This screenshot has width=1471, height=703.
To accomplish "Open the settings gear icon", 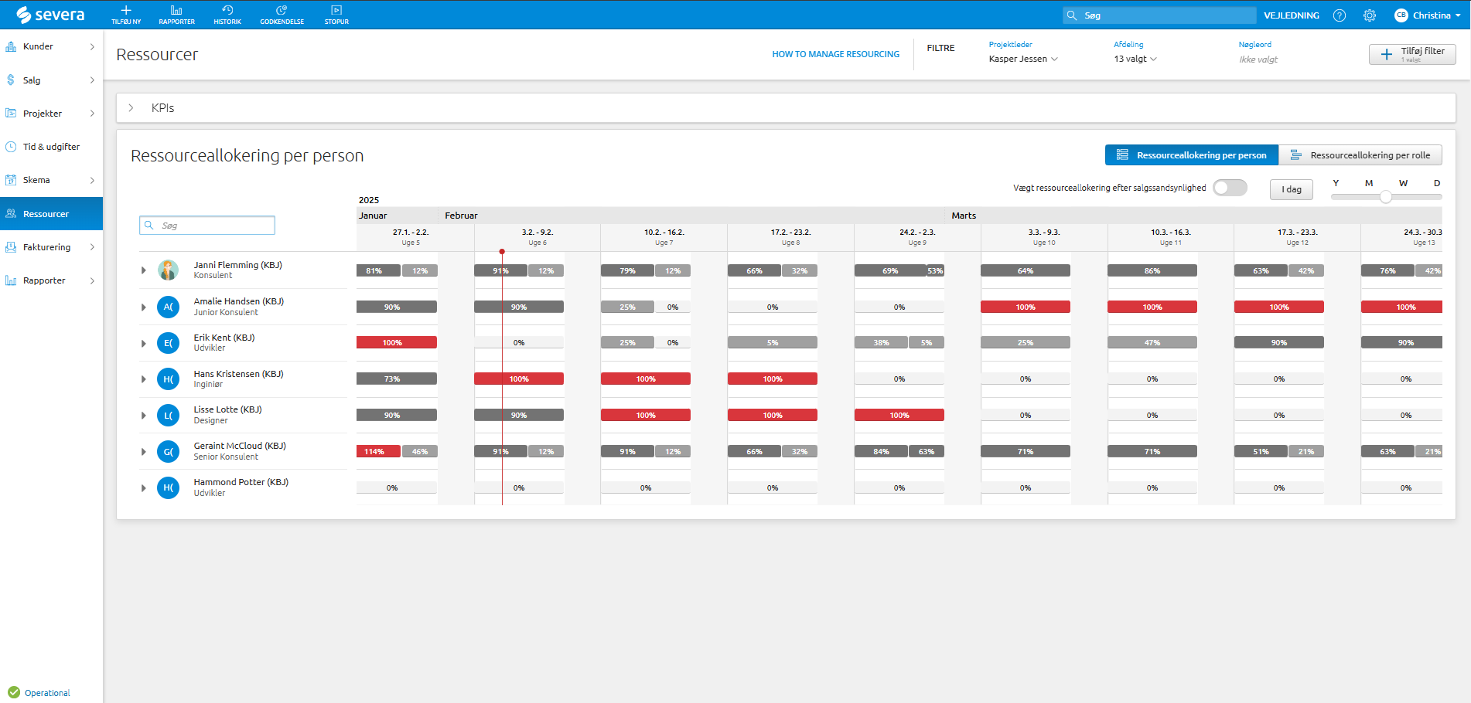I will (x=1370, y=15).
